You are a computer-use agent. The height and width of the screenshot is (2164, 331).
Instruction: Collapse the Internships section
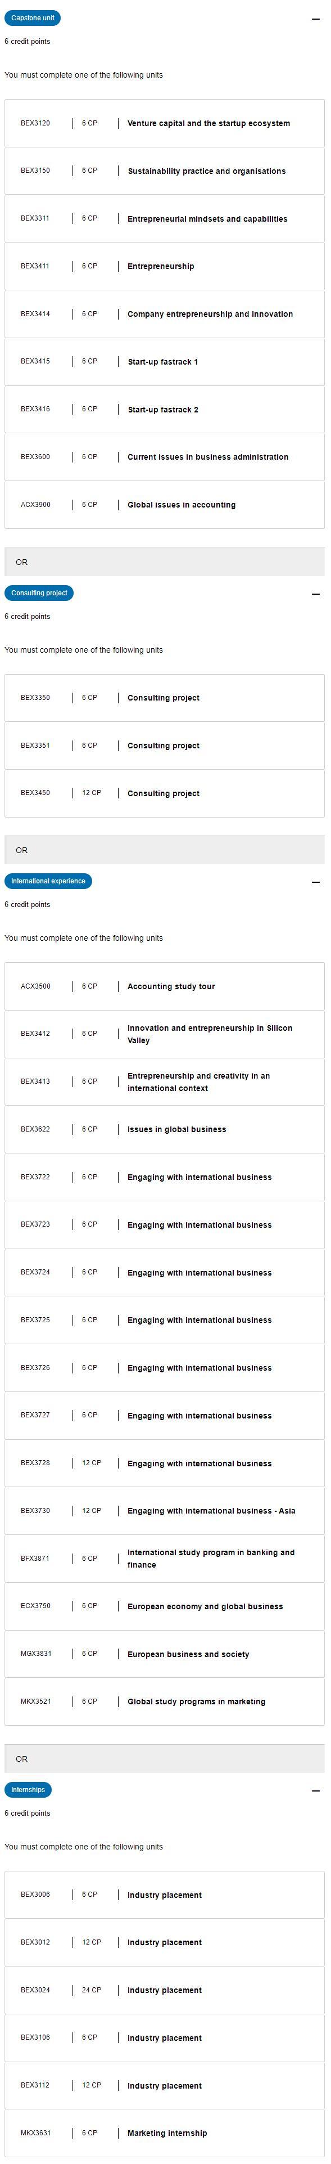315,1791
